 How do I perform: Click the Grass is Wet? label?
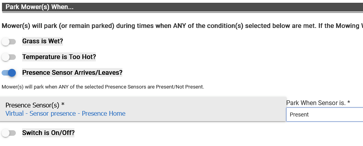(43, 41)
